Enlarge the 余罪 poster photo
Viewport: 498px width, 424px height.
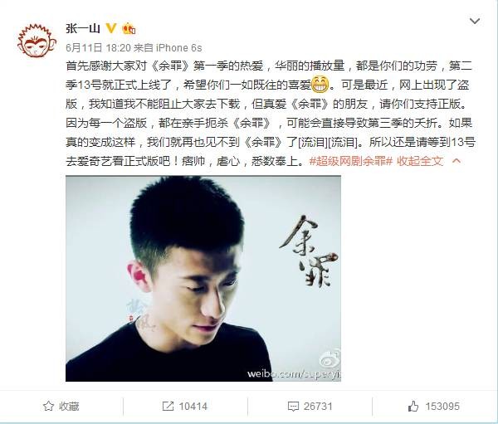(203, 278)
